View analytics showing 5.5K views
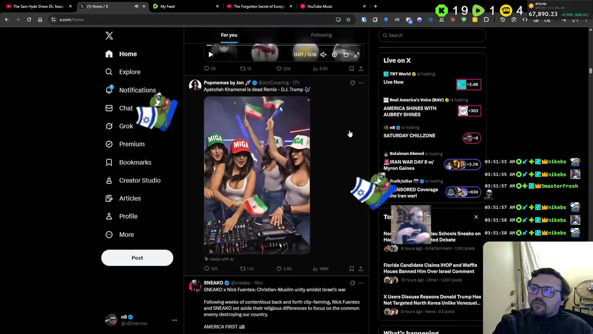 (320, 69)
